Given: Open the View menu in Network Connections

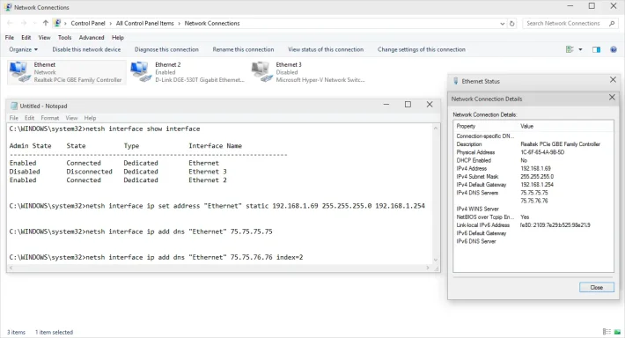Looking at the screenshot, I should pyautogui.click(x=44, y=38).
